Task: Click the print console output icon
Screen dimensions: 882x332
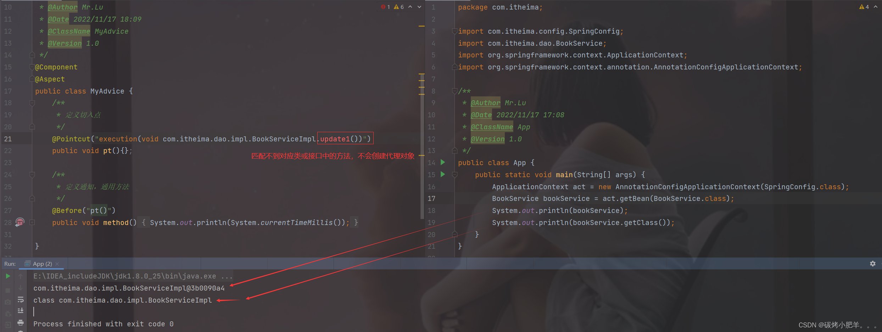Action: [x=21, y=322]
